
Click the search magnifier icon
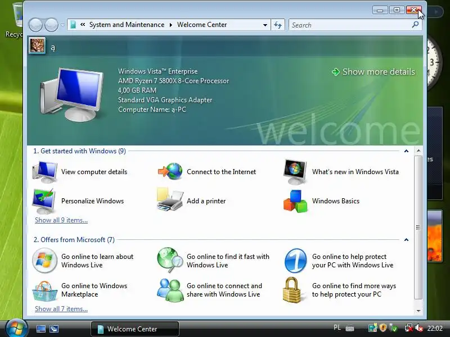point(415,25)
